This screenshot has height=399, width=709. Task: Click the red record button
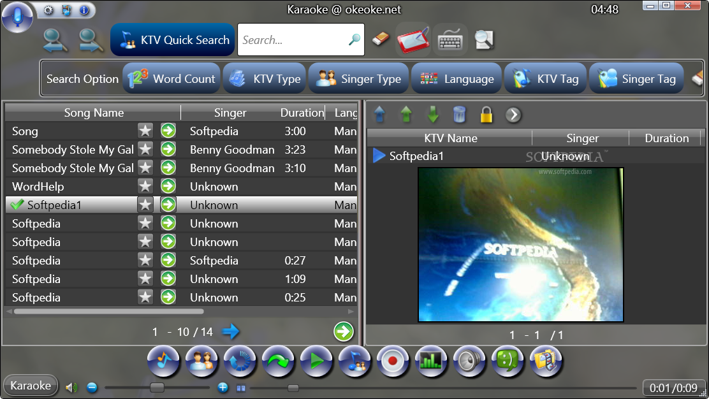tap(393, 361)
